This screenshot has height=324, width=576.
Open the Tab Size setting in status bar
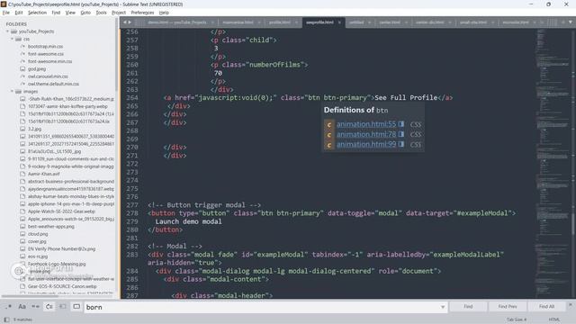tap(517, 319)
